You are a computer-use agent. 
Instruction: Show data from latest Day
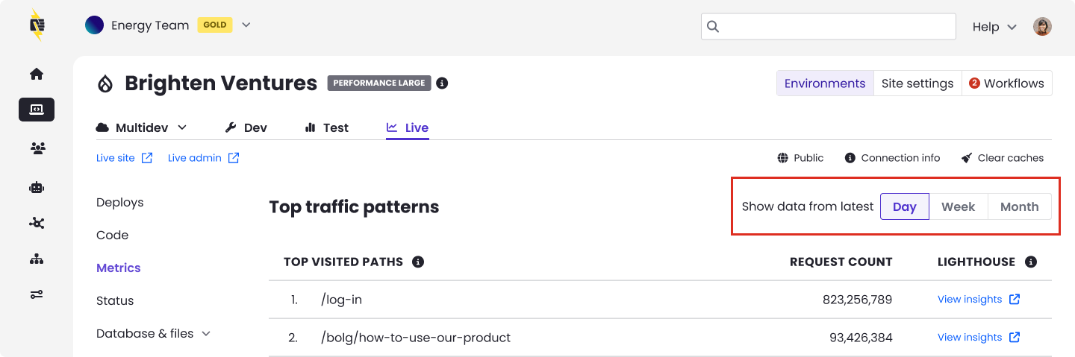click(904, 206)
